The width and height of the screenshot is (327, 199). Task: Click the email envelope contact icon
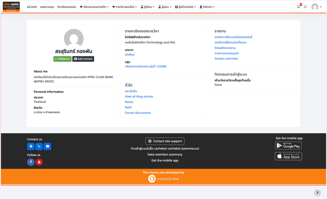pos(47,146)
